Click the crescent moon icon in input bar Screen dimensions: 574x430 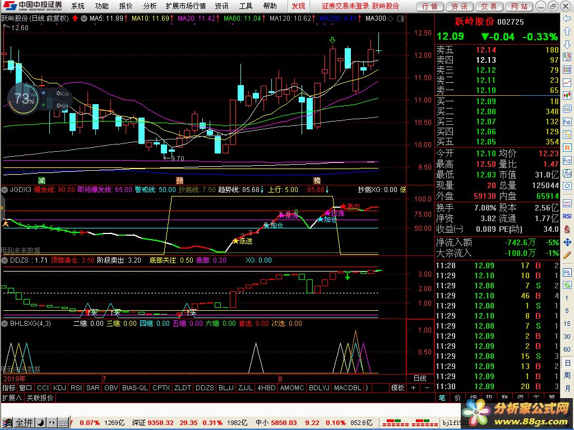[41, 423]
